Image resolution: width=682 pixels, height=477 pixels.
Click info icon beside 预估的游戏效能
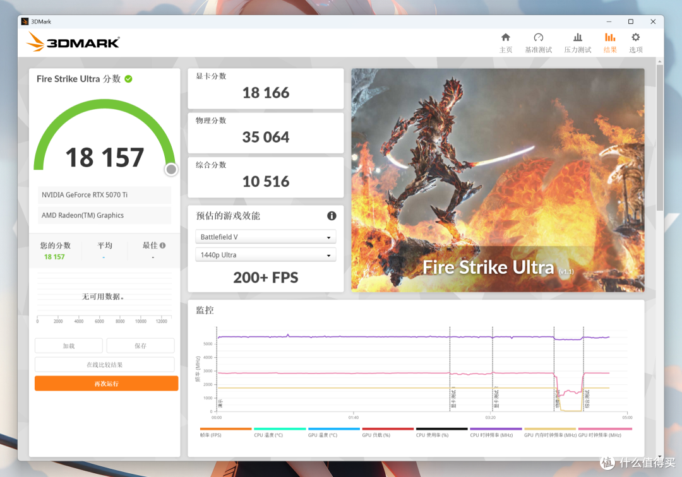(x=332, y=216)
